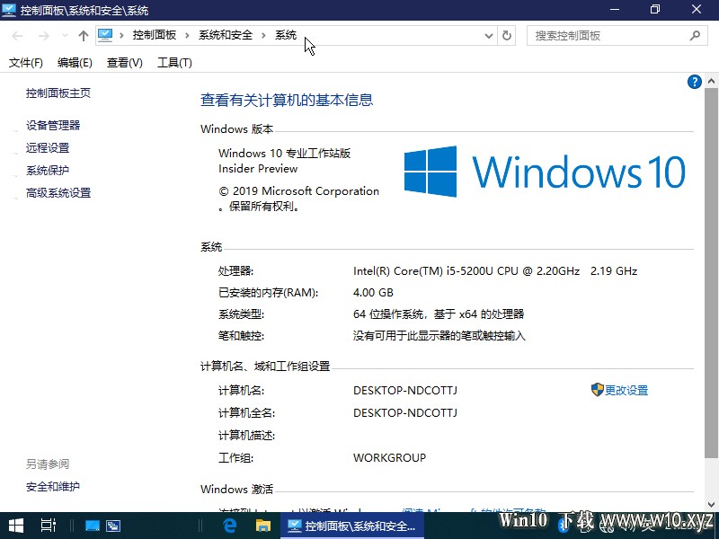Open the help question mark icon
Image resolution: width=719 pixels, height=539 pixels.
pyautogui.click(x=694, y=82)
